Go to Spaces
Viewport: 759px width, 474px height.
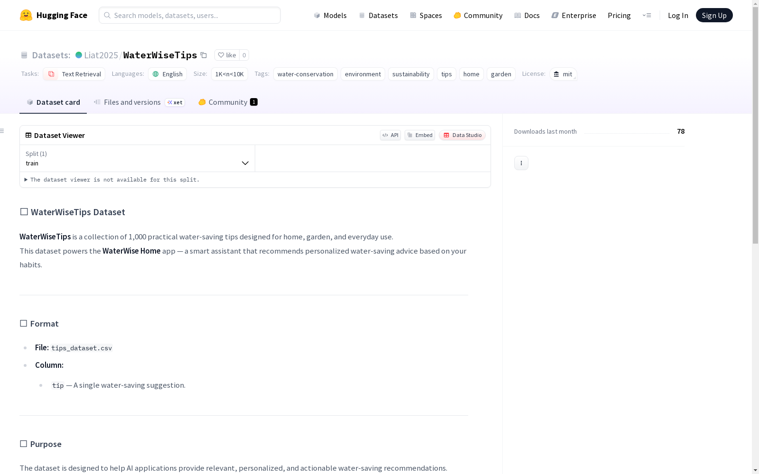click(426, 15)
